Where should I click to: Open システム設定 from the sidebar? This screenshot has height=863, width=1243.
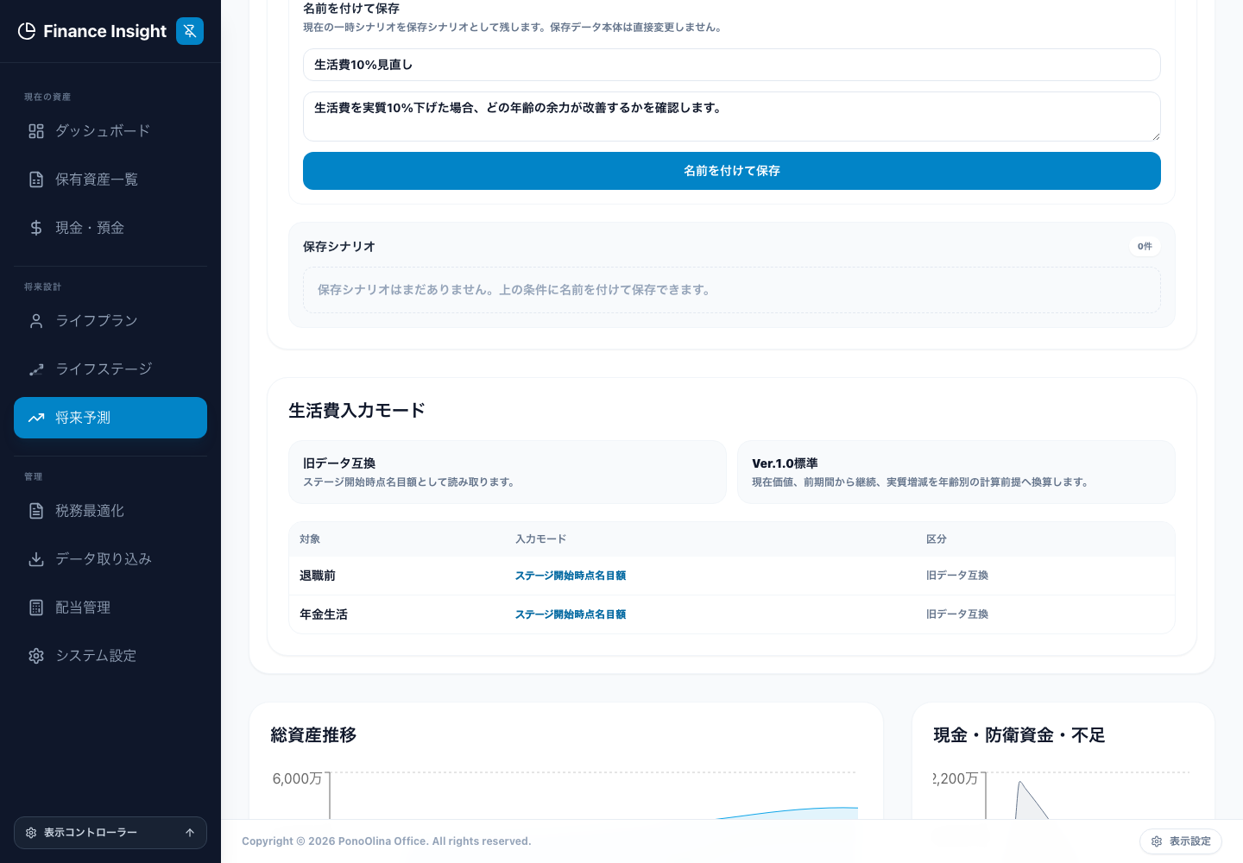coord(110,656)
